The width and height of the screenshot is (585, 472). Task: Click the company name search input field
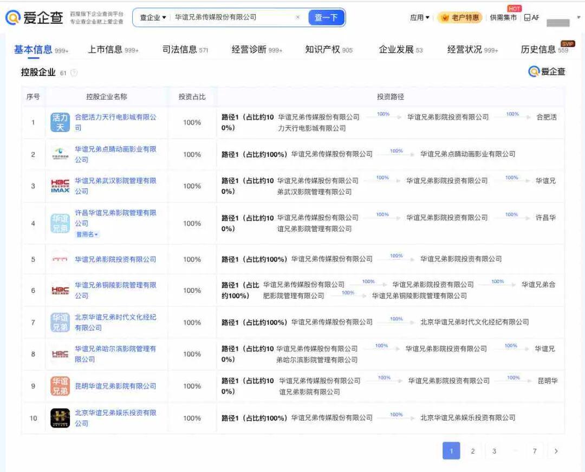(233, 17)
